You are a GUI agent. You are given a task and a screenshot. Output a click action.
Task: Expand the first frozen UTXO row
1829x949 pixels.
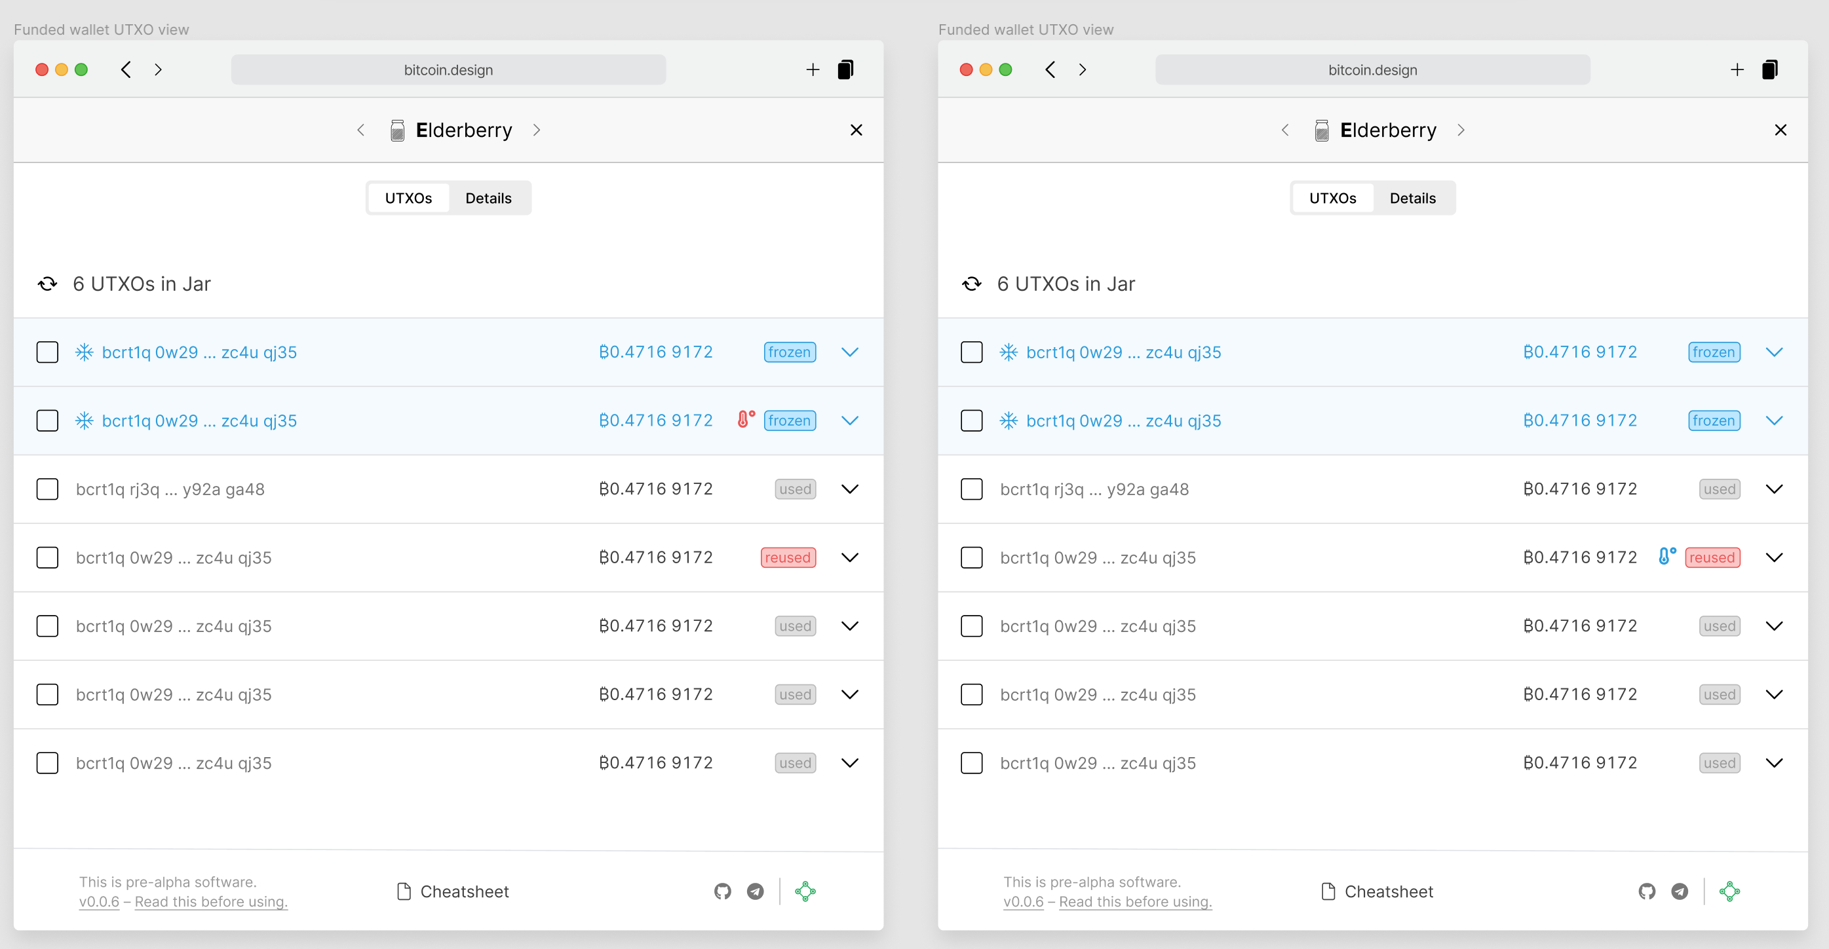pos(850,351)
